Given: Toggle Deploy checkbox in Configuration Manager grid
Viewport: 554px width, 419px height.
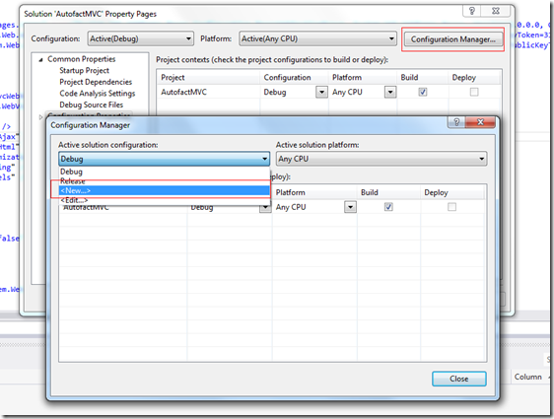Looking at the screenshot, I should [451, 207].
